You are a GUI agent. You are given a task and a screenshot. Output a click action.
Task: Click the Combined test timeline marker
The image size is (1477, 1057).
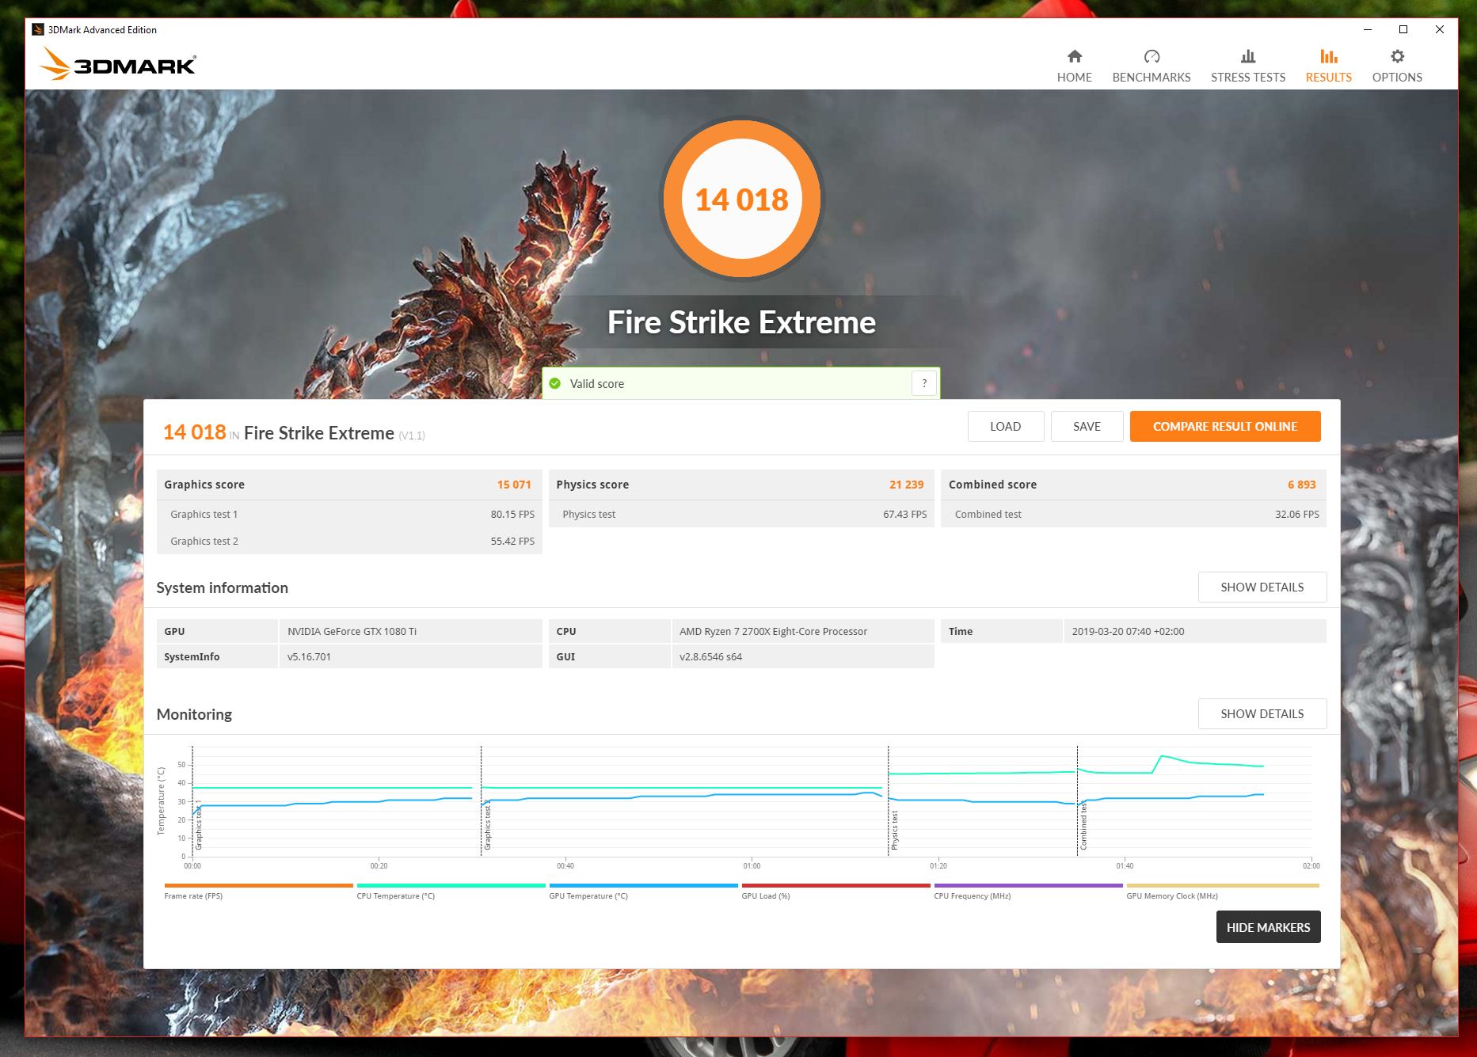point(1083,826)
